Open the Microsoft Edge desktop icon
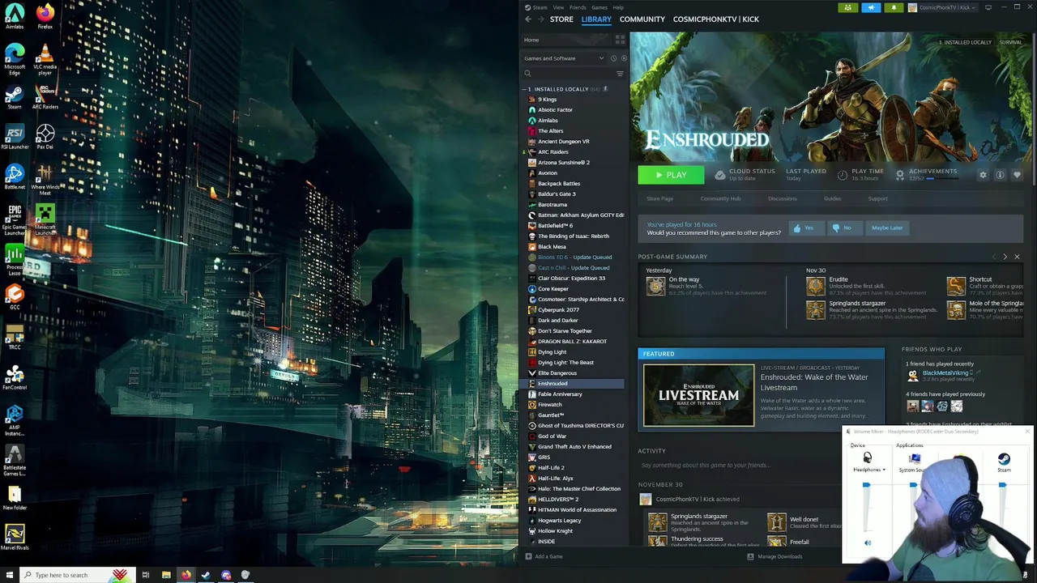This screenshot has height=583, width=1037. [15, 60]
